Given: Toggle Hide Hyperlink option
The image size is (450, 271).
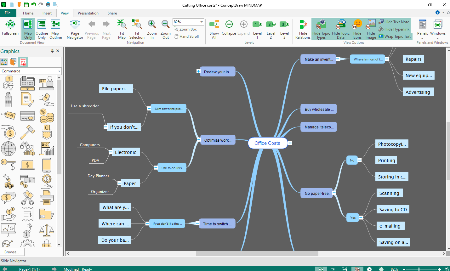Looking at the screenshot, I should pos(394,29).
